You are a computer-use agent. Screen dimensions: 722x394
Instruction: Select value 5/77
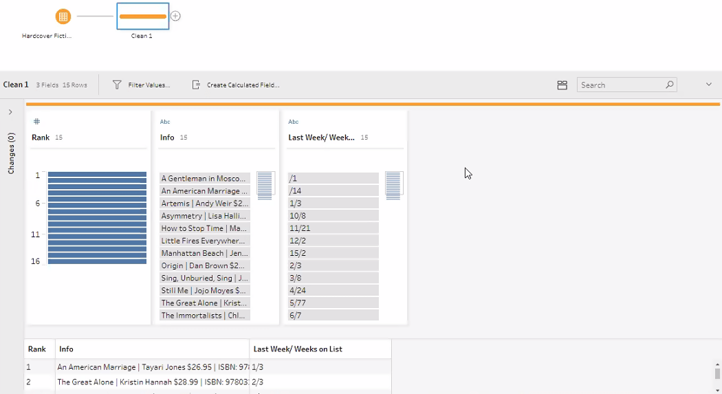(x=333, y=303)
